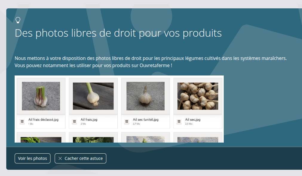
Task: Click image file icon beside Ail sec.jpg
Action: click(179, 121)
